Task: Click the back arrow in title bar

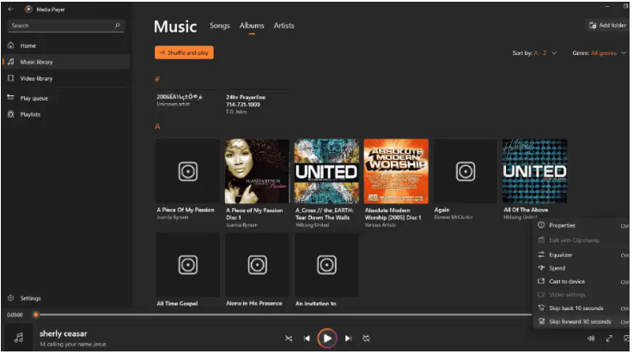Action: click(10, 9)
